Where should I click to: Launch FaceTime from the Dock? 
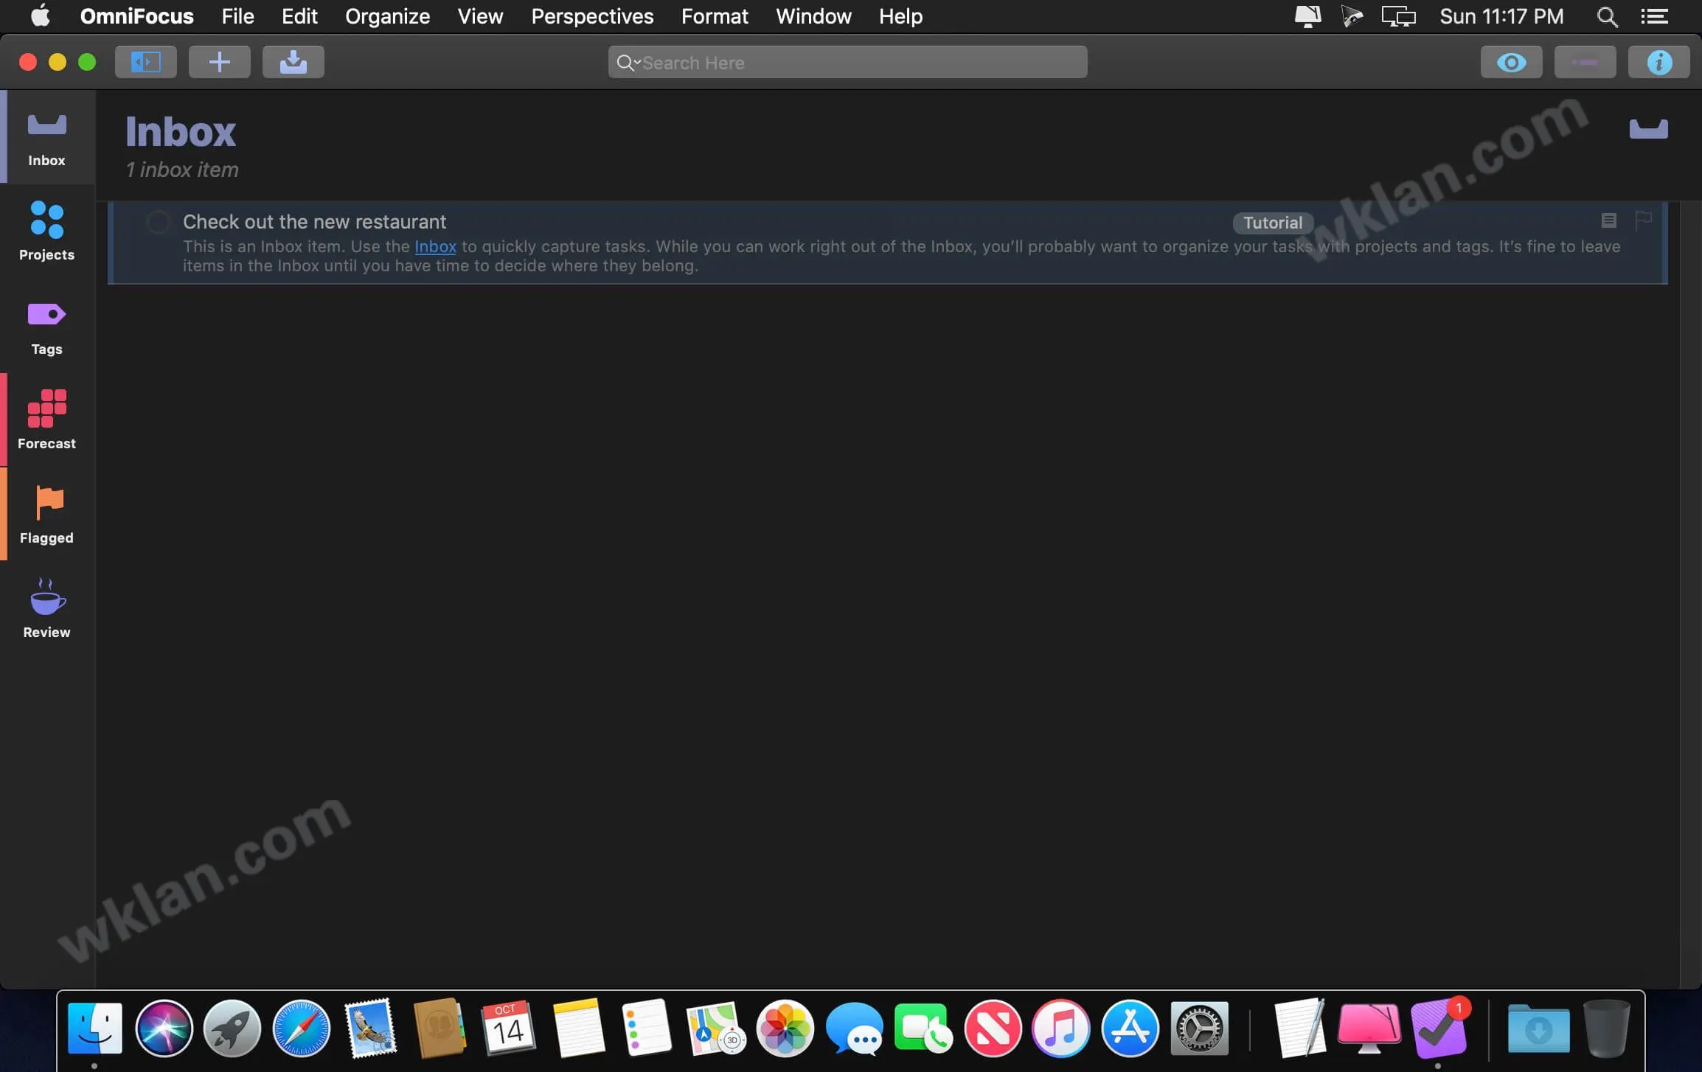coord(923,1028)
